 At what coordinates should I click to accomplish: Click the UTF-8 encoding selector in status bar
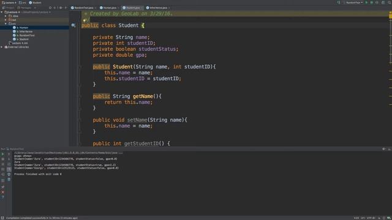[371, 218]
